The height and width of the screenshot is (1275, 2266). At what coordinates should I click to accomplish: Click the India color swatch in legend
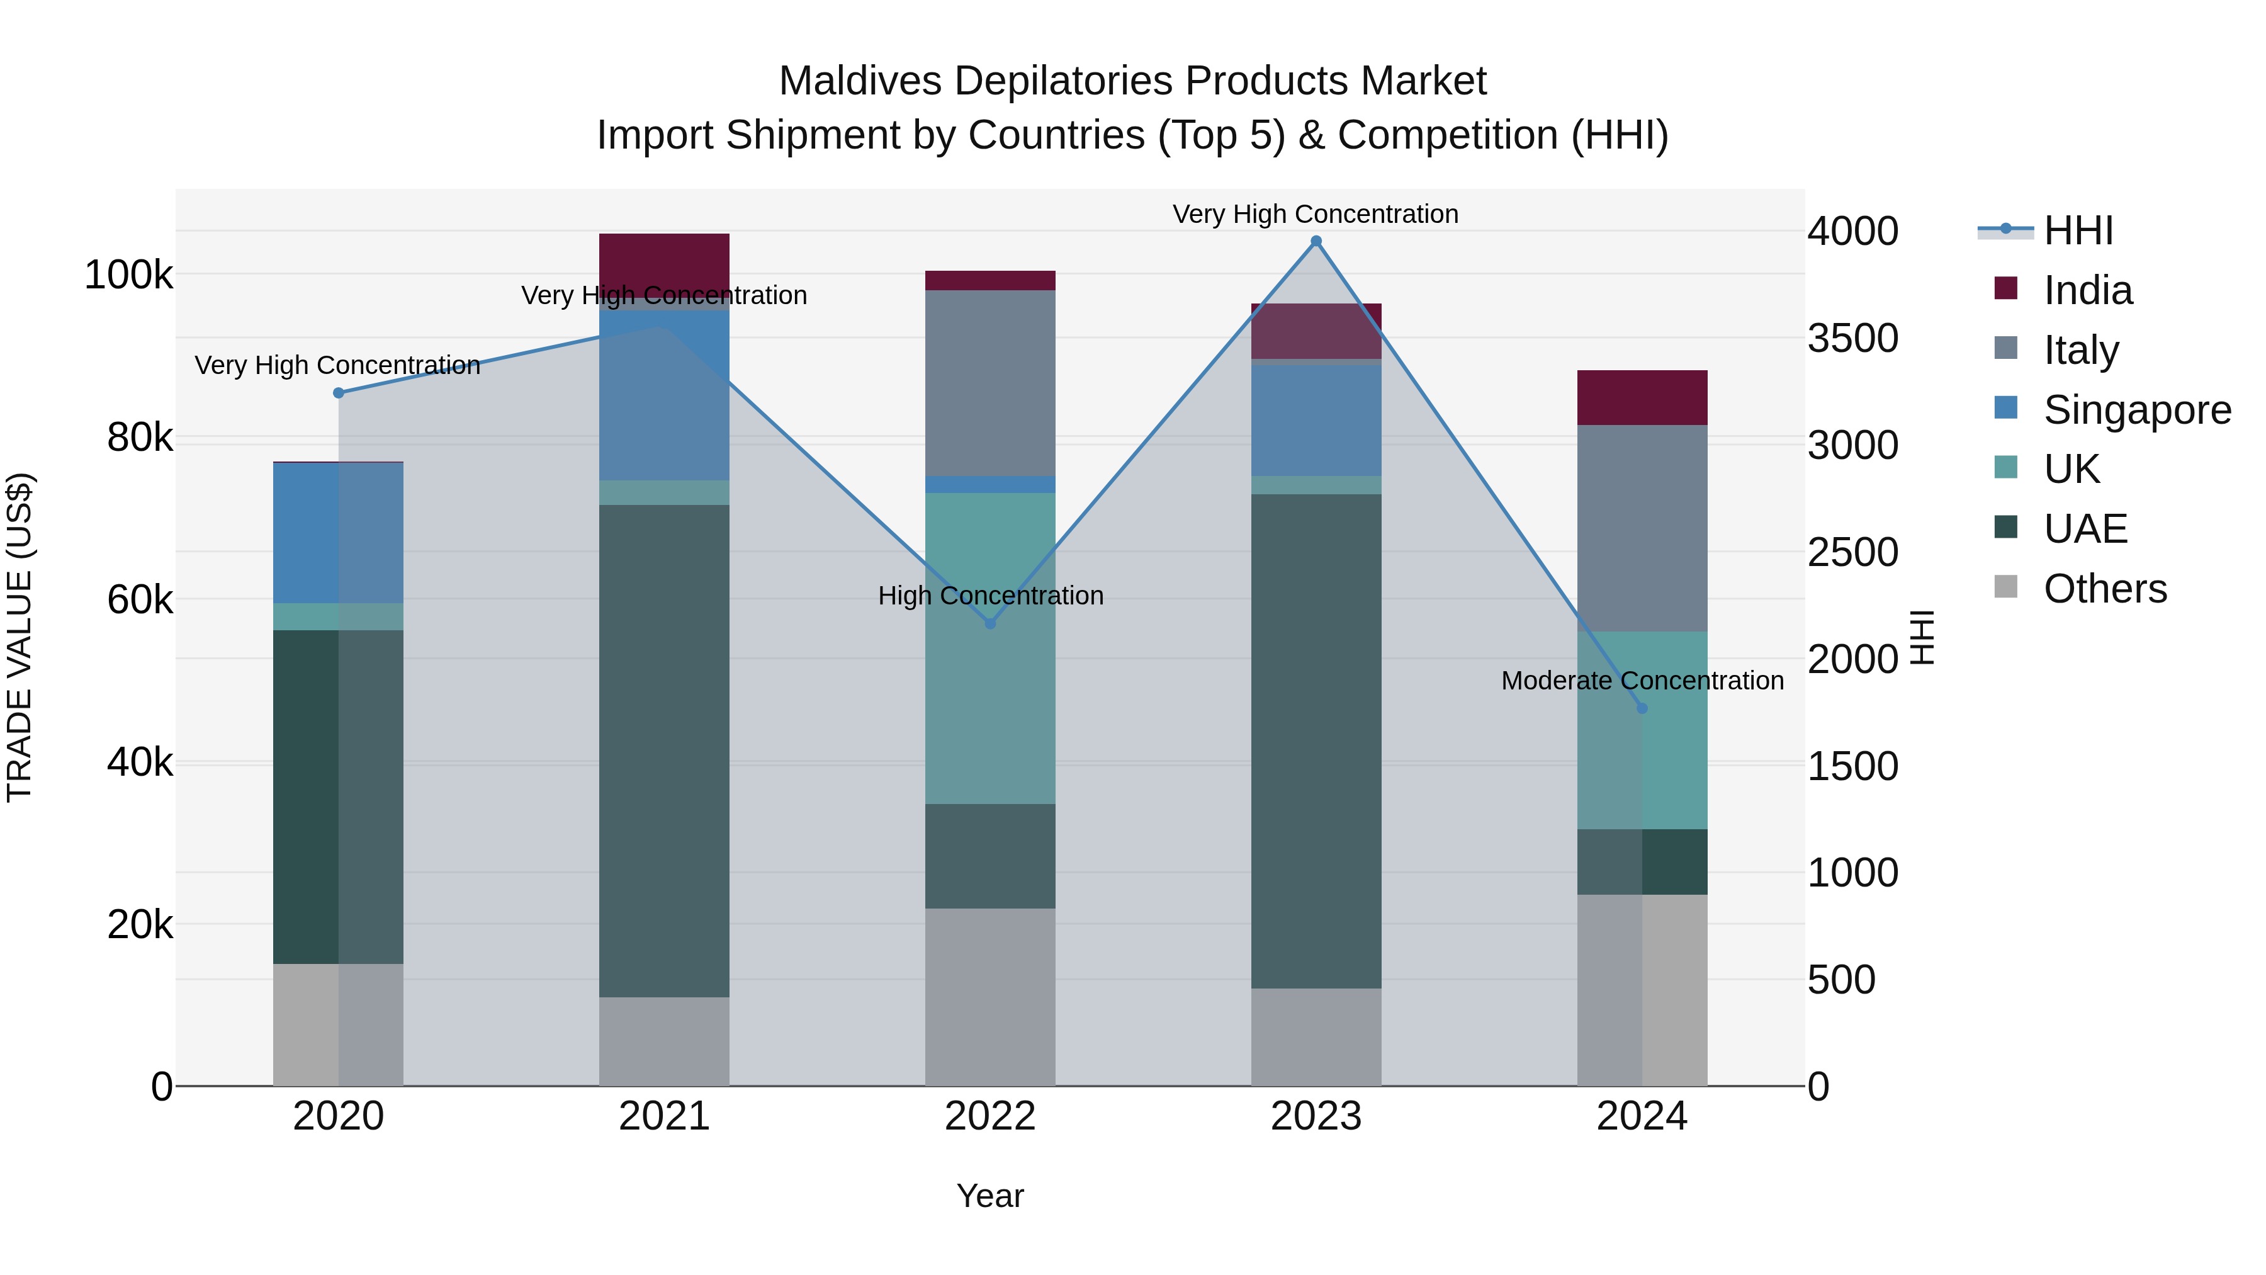(x=2005, y=288)
